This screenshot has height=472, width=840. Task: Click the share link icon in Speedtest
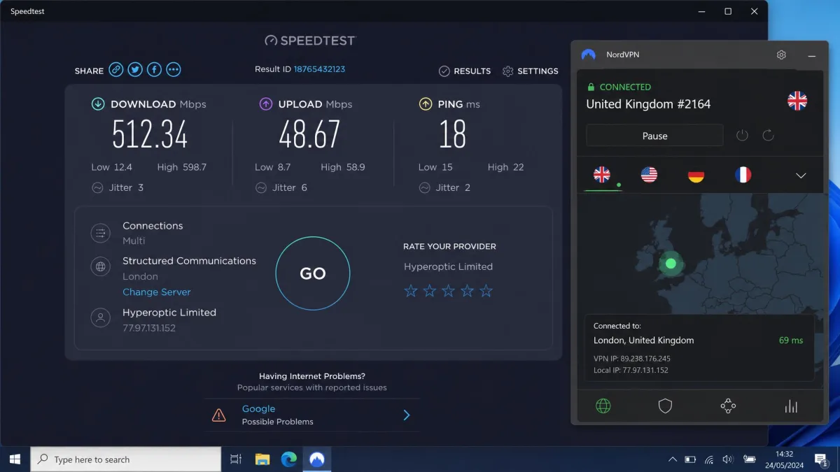pos(116,69)
